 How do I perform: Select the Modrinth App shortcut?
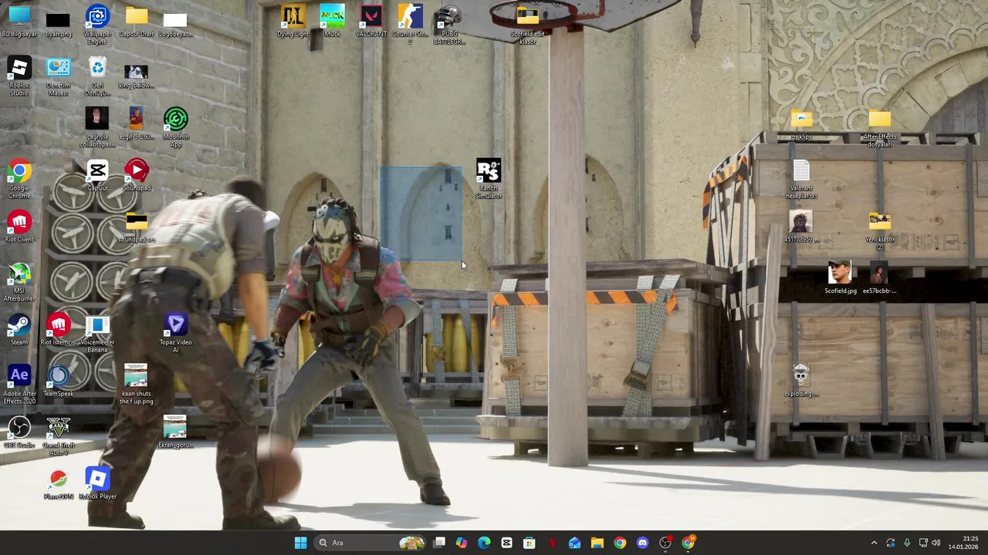pyautogui.click(x=176, y=127)
